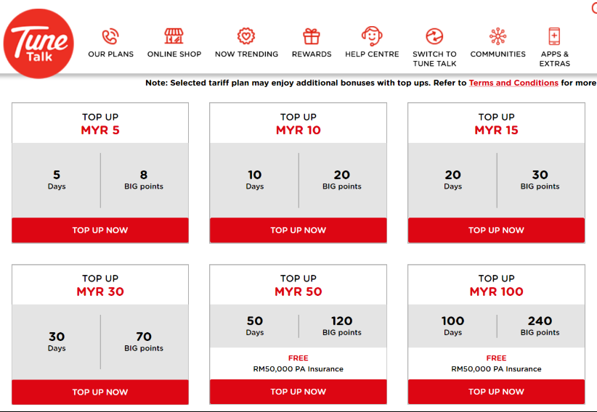Click the 70 BIG points value
This screenshot has height=412, width=597.
point(144,342)
